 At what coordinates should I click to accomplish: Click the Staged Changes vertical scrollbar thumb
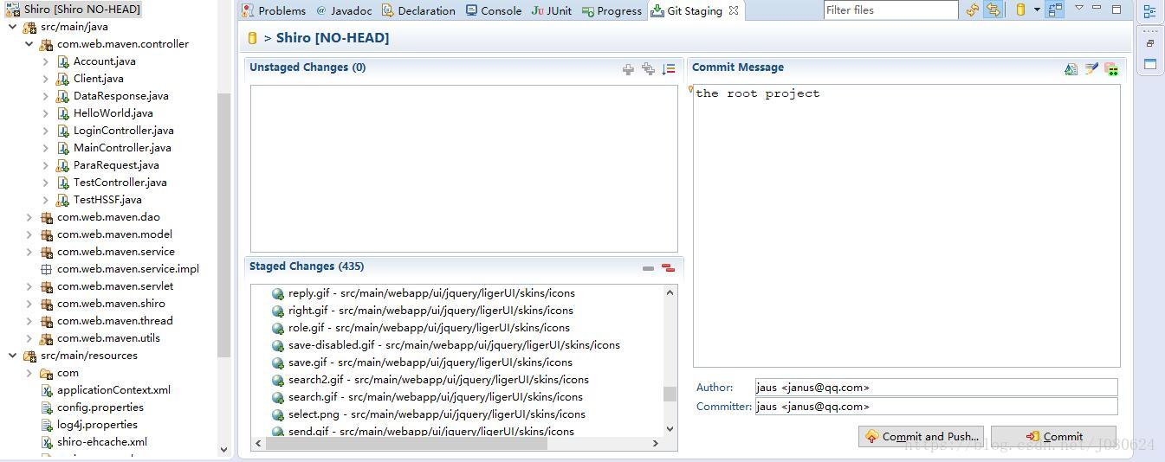[670, 394]
